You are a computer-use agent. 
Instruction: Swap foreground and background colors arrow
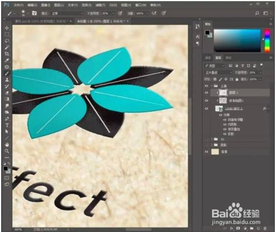pyautogui.click(x=9, y=163)
